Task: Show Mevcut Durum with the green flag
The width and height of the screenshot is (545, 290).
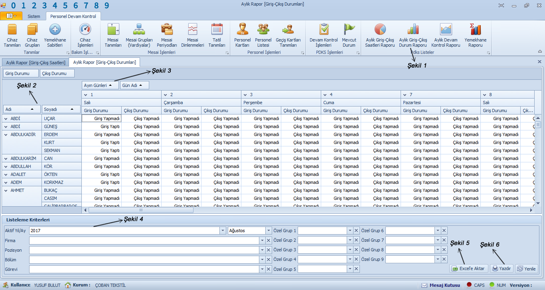Action: pyautogui.click(x=349, y=36)
